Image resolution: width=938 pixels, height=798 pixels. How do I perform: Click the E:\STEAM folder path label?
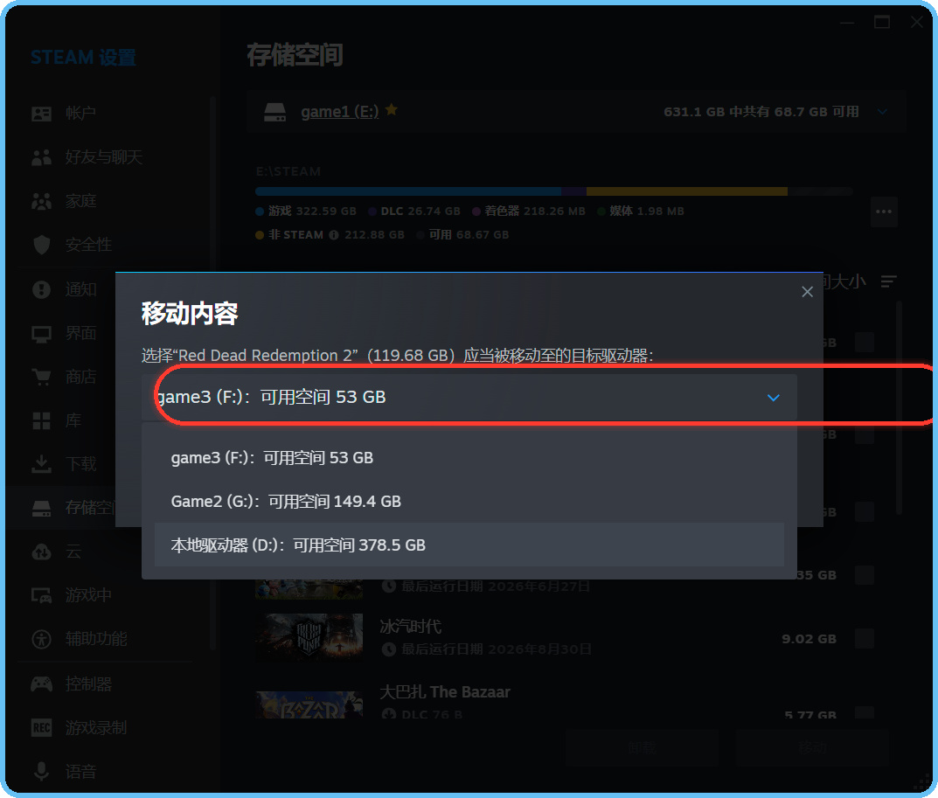click(x=288, y=171)
